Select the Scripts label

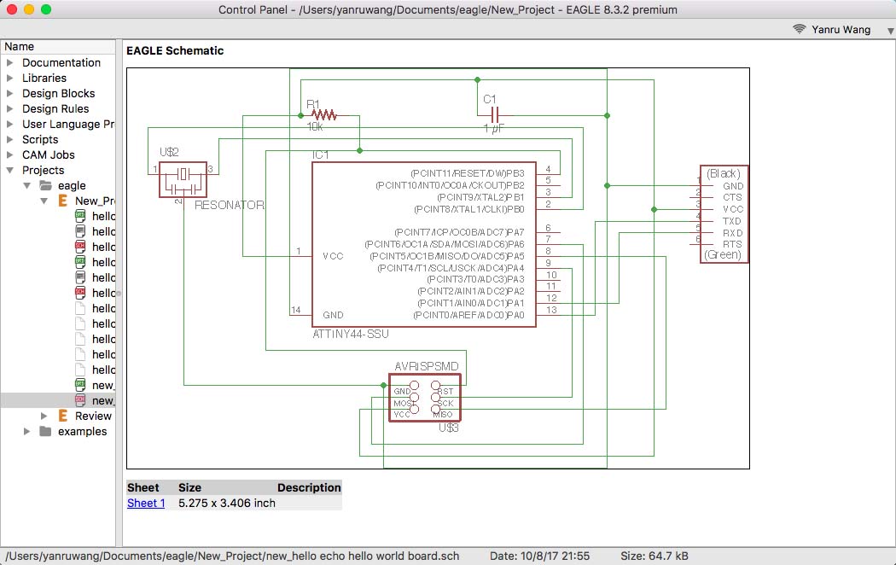coord(40,140)
